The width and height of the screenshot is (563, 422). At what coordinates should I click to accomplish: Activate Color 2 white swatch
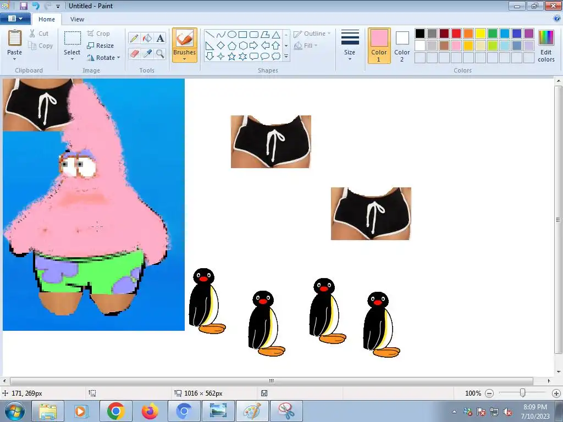pos(402,46)
